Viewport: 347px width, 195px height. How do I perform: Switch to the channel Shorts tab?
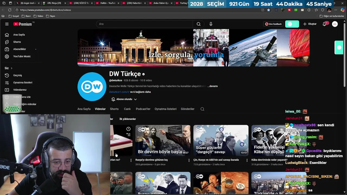click(114, 109)
